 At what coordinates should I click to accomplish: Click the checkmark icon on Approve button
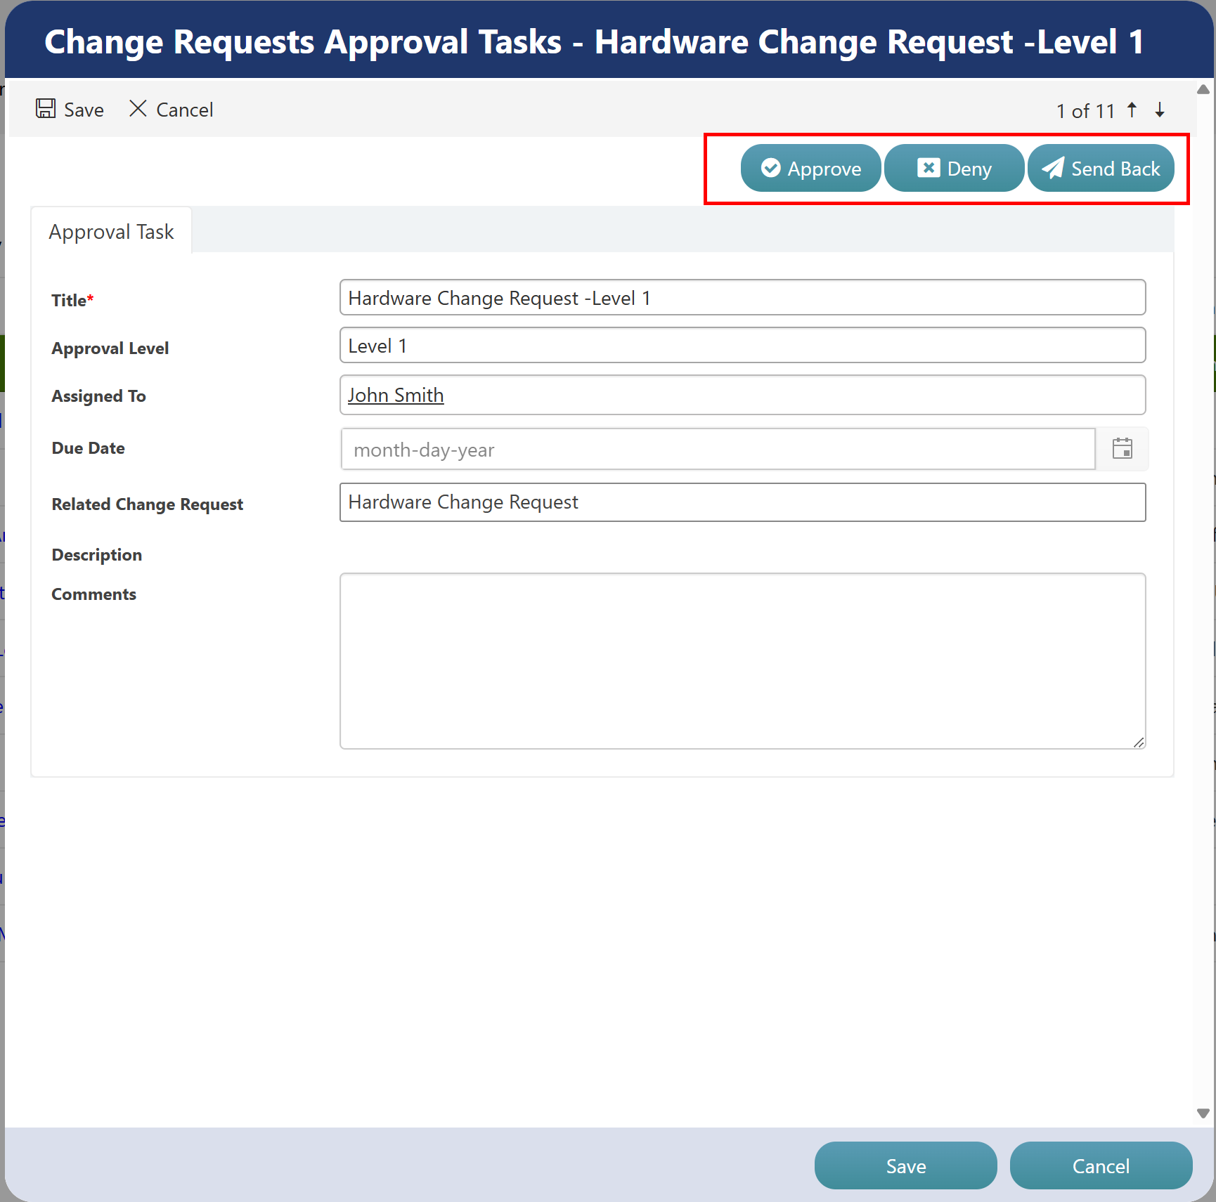click(x=770, y=168)
